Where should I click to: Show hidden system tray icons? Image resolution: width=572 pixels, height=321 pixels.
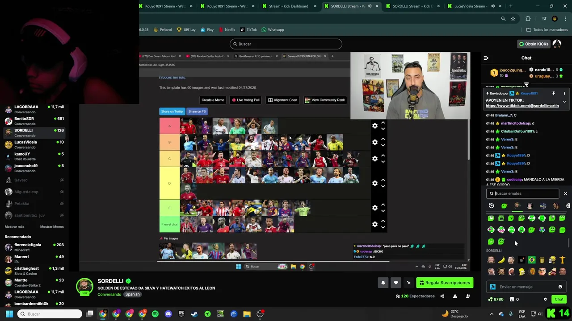click(492, 314)
